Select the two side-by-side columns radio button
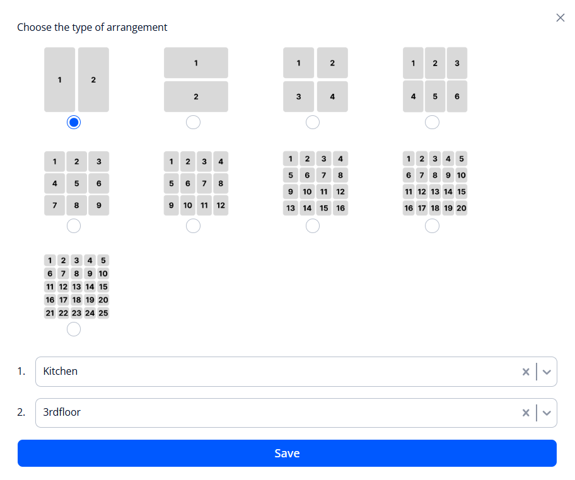This screenshot has height=480, width=575. [x=74, y=123]
